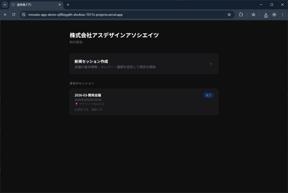Show downloads from the toolbar
The height and width of the screenshot is (193, 288).
pyautogui.click(x=266, y=15)
